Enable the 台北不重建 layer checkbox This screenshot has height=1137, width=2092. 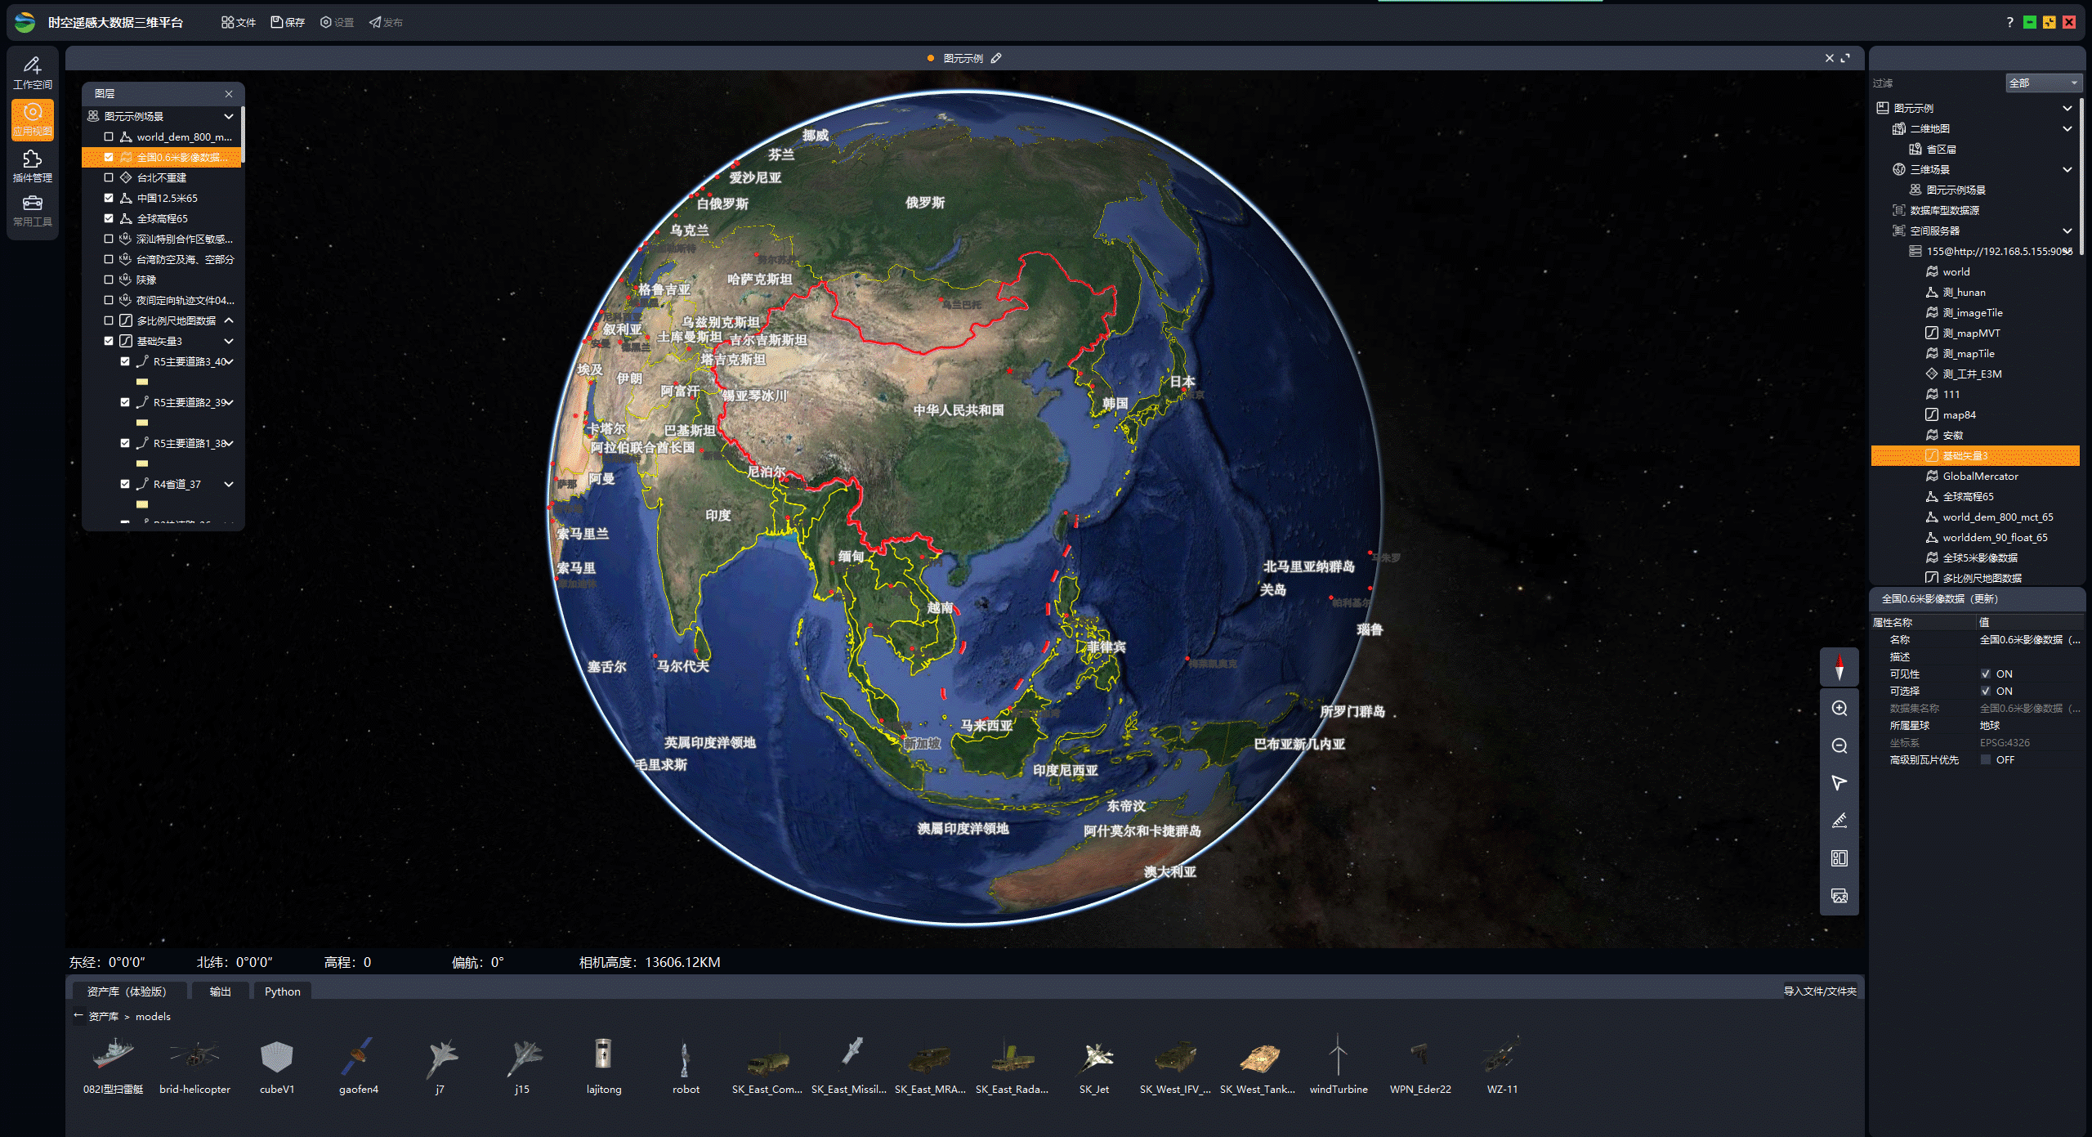tap(110, 177)
